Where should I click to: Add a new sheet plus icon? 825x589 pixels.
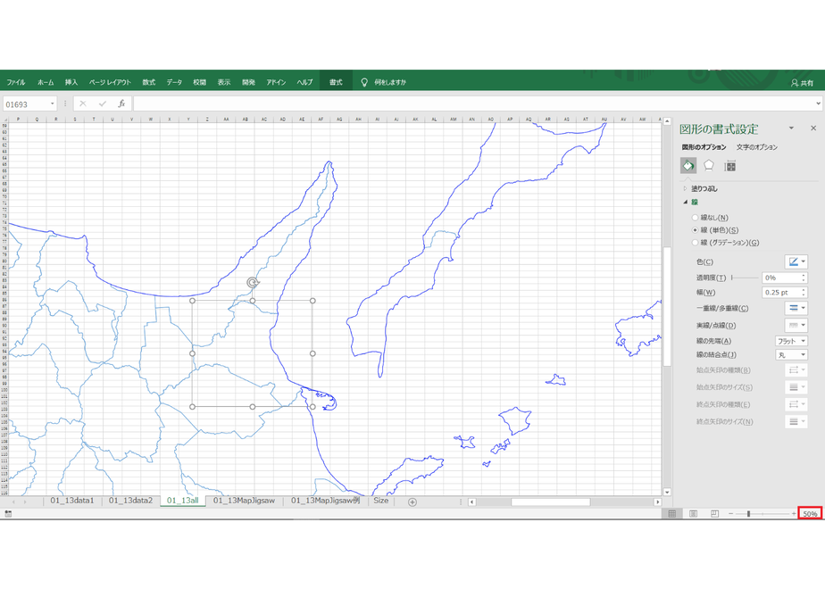(412, 502)
